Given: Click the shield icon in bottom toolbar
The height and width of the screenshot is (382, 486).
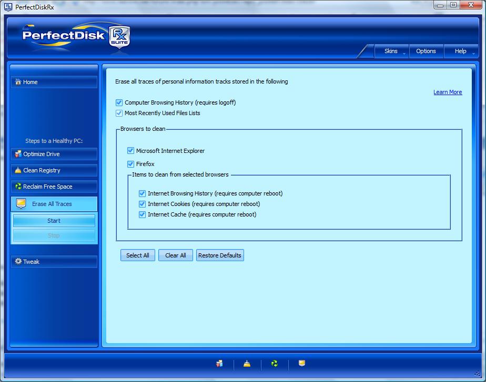Looking at the screenshot, I should [x=301, y=363].
